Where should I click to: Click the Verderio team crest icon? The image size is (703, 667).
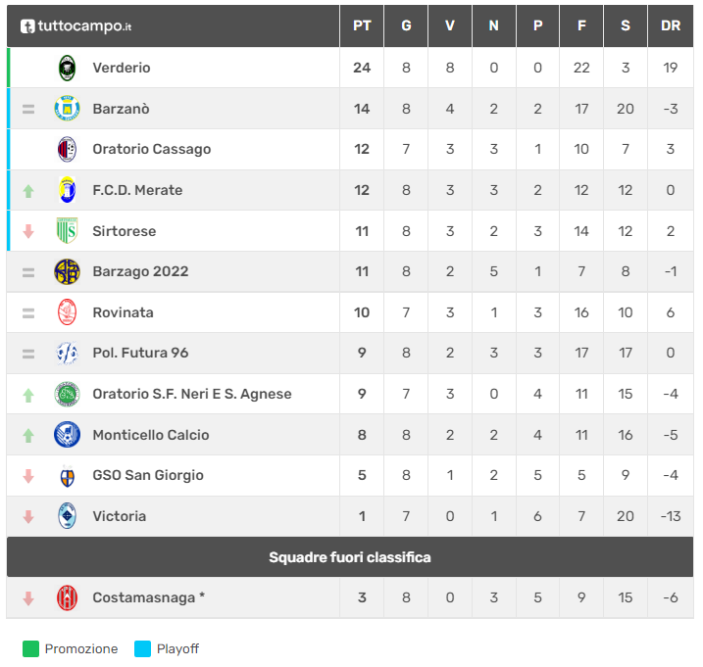(67, 68)
